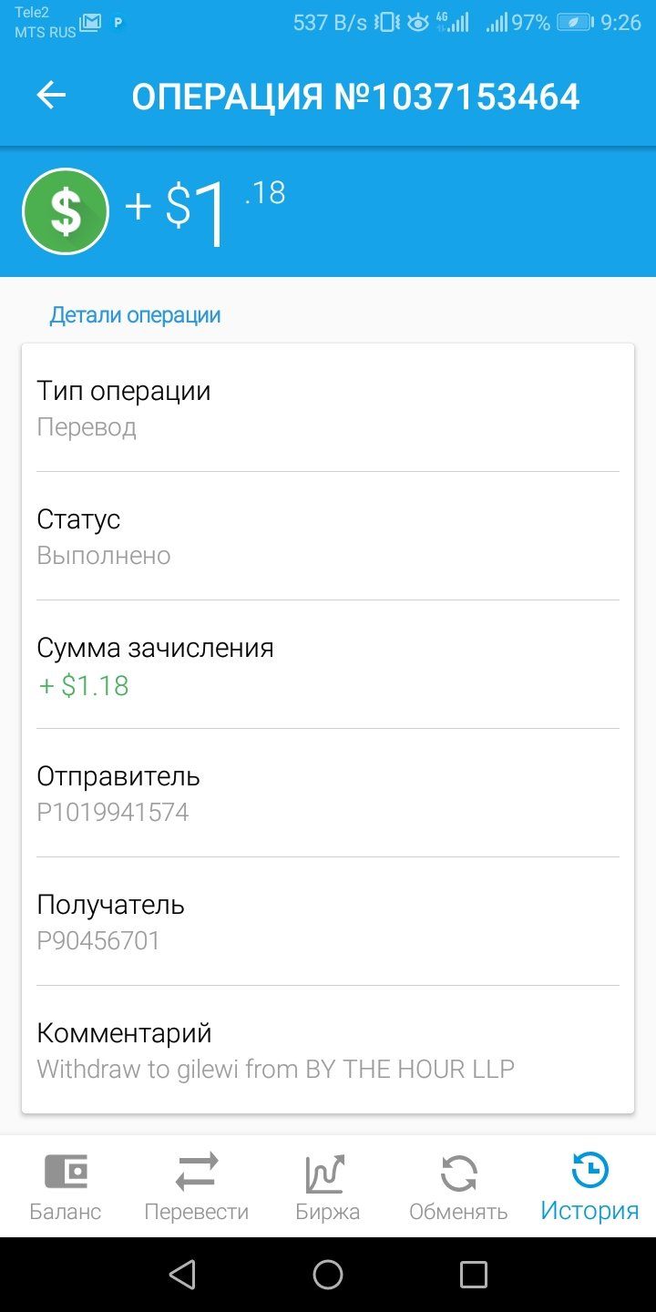656x1312 pixels.
Task: Tap the green dollar currency icon
Action: coord(66,211)
